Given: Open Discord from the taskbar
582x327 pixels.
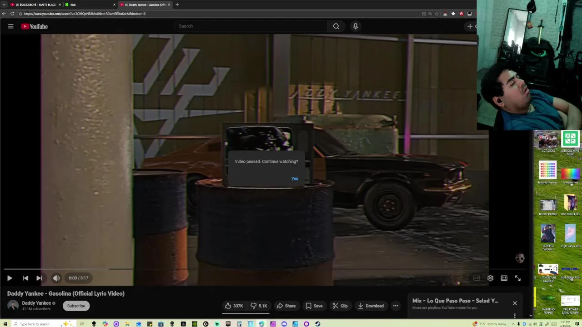Looking at the screenshot, I should click(x=284, y=324).
